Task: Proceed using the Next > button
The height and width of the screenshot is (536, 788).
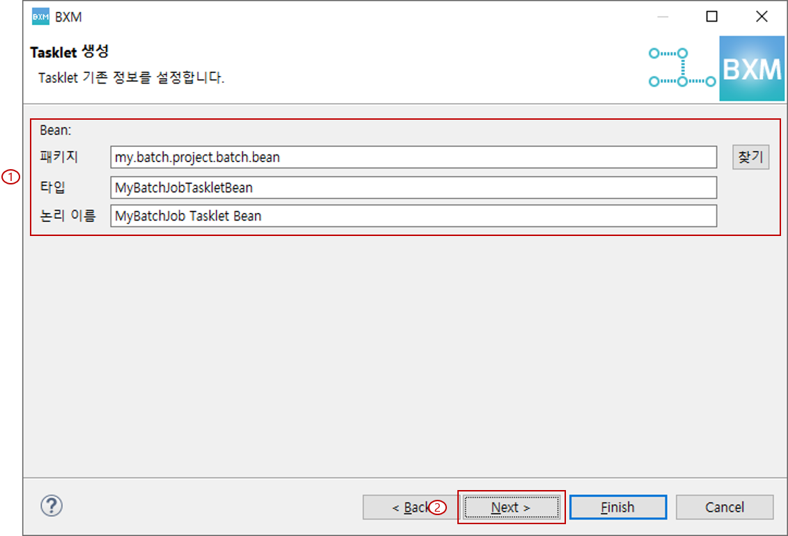Action: coord(511,507)
